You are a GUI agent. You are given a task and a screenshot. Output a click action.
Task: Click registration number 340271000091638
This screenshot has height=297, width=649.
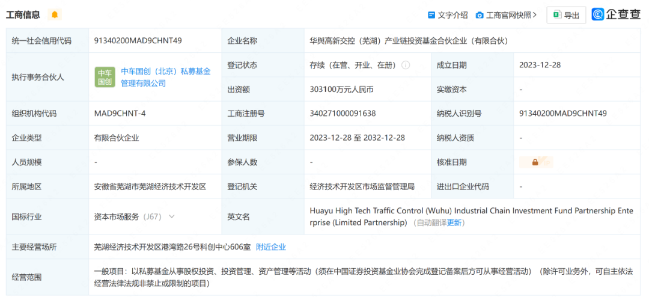pyautogui.click(x=343, y=114)
